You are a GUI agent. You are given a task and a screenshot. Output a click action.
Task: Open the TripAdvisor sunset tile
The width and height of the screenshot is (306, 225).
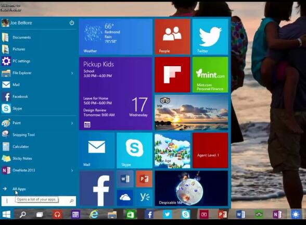point(192,113)
